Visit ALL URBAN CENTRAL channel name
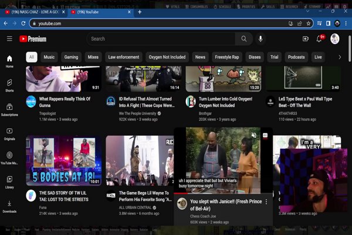The width and height of the screenshot is (352, 235). click(x=135, y=207)
